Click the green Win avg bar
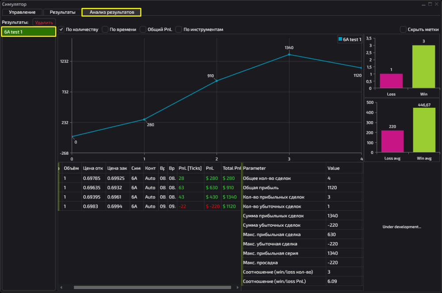The height and width of the screenshot is (293, 442). [x=424, y=130]
